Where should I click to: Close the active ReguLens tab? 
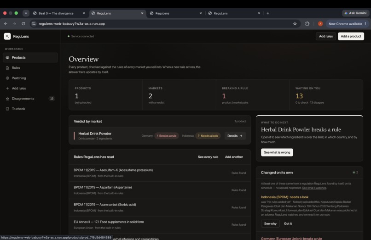click(x=142, y=13)
